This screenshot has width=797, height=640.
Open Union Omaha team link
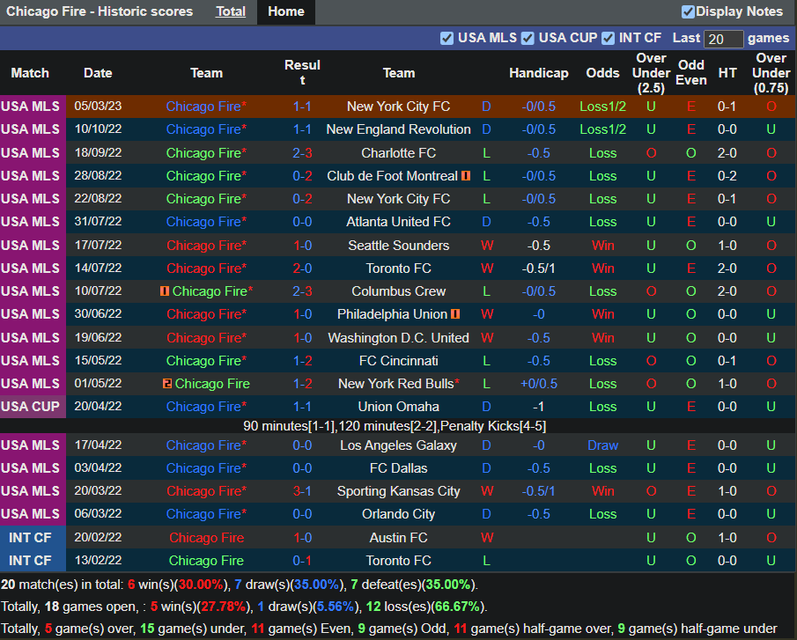coord(398,407)
